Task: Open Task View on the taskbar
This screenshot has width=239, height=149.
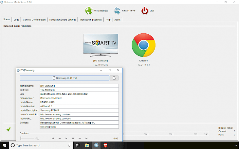Action: click(78, 145)
